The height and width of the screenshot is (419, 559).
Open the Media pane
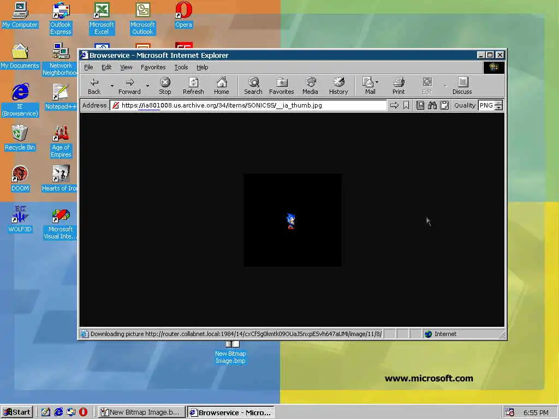click(310, 86)
